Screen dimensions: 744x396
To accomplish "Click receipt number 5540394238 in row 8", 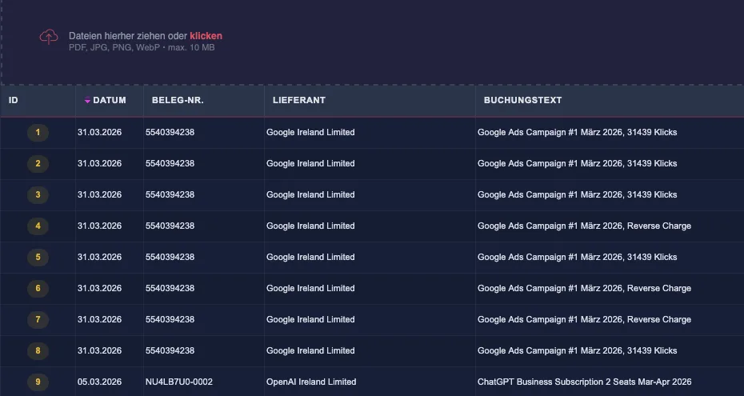I will point(170,351).
